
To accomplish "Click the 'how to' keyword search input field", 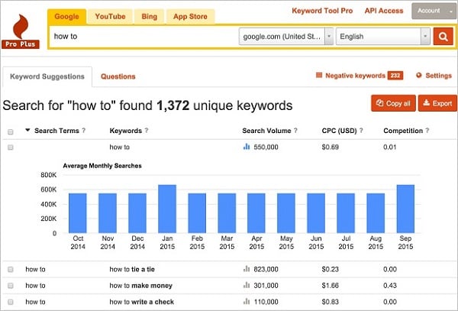I will pos(144,37).
